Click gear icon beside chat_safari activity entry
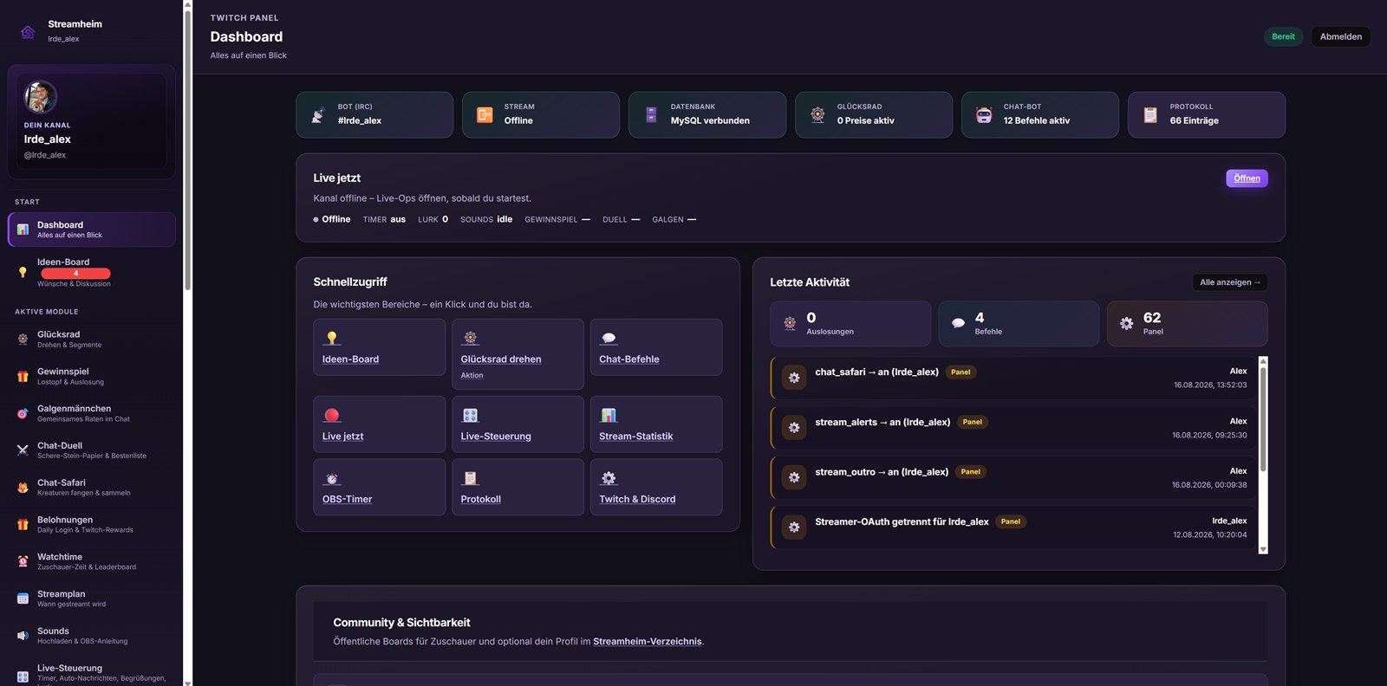This screenshot has width=1387, height=686. click(794, 378)
